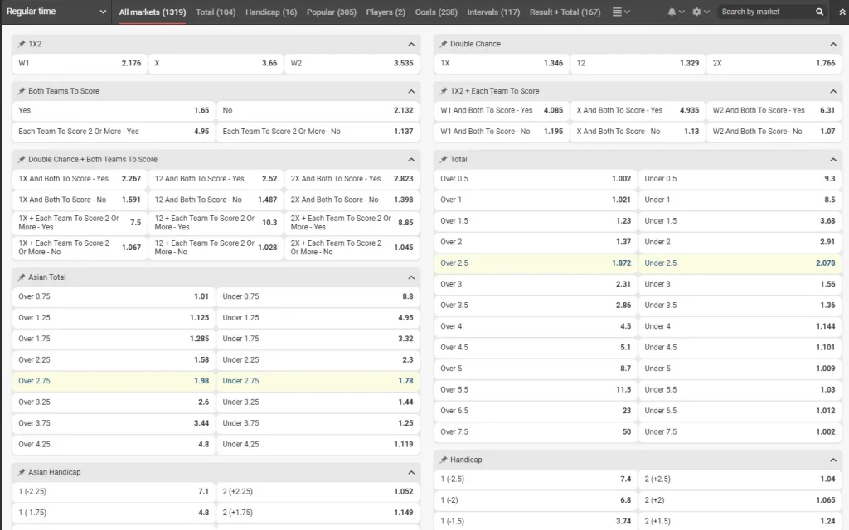849x530 pixels.
Task: Open the Regular time dropdown
Action: (56, 12)
